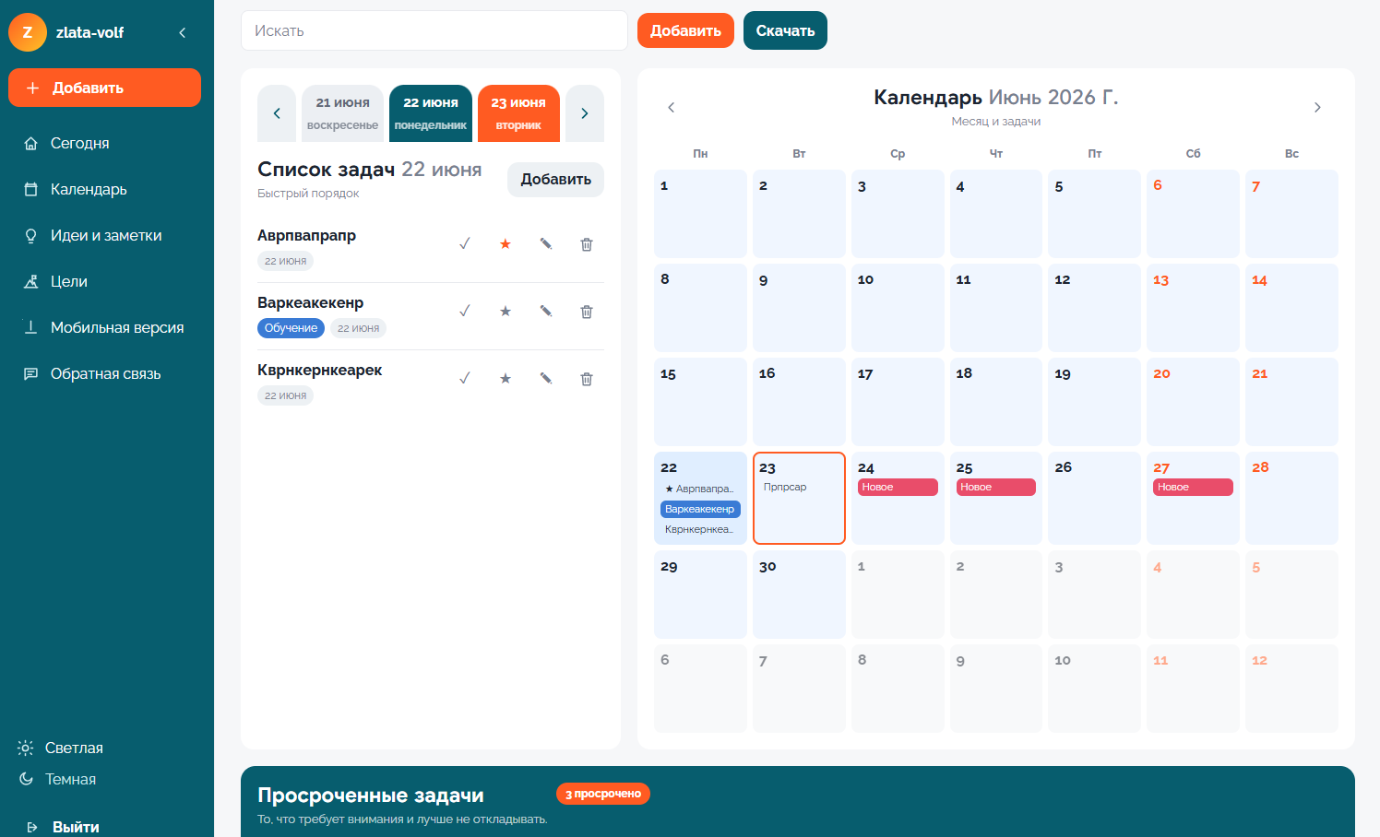The image size is (1380, 837).
Task: Collapse the sidebar with the chevron
Action: pos(183,32)
